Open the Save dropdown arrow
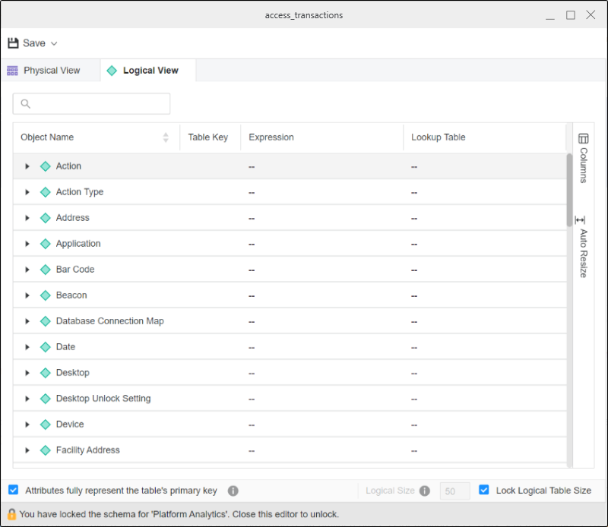This screenshot has height=527, width=608. point(54,44)
